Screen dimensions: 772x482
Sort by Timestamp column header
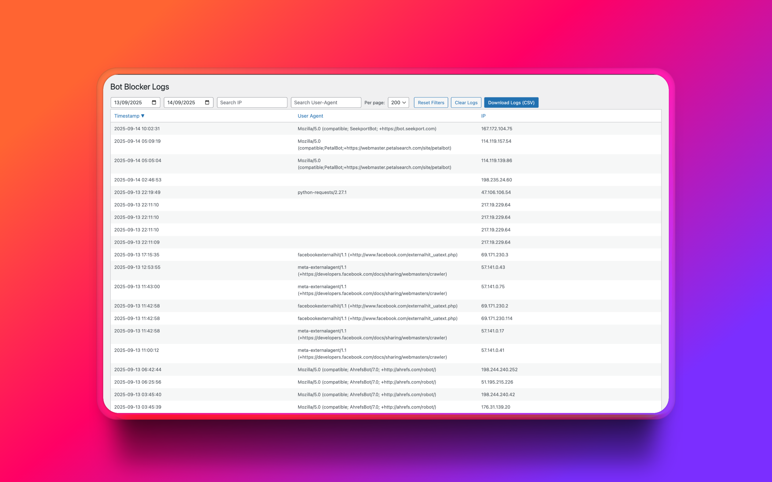[x=127, y=116]
